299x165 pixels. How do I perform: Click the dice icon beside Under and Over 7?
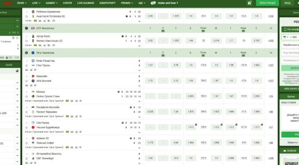click(153, 3)
